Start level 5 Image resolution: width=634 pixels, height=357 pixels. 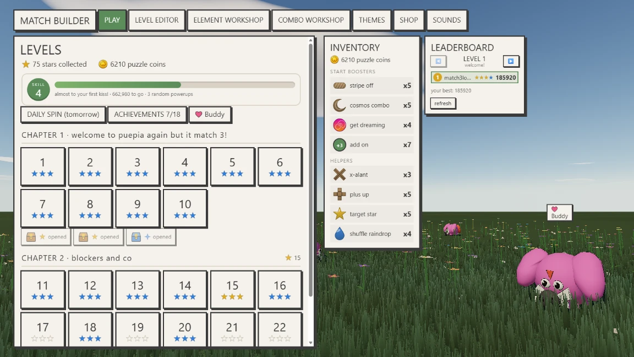pyautogui.click(x=232, y=166)
